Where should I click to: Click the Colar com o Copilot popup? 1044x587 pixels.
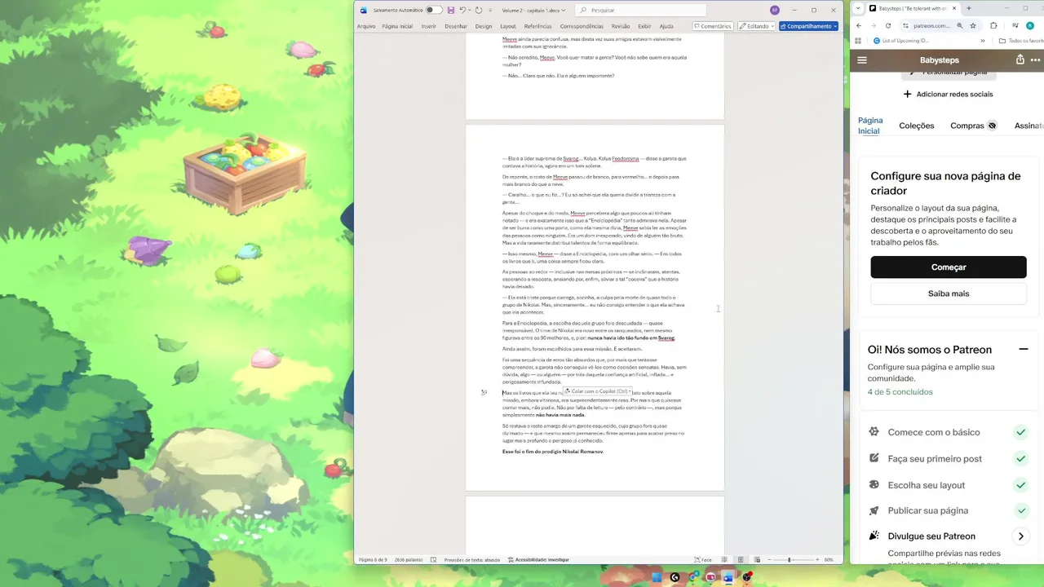pyautogui.click(x=596, y=391)
